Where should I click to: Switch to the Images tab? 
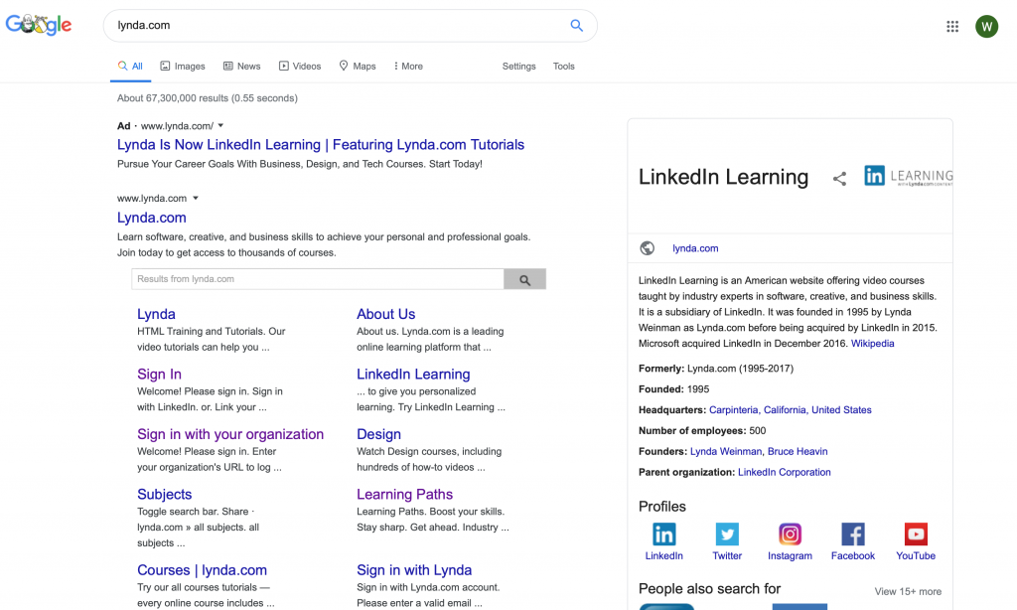(183, 67)
